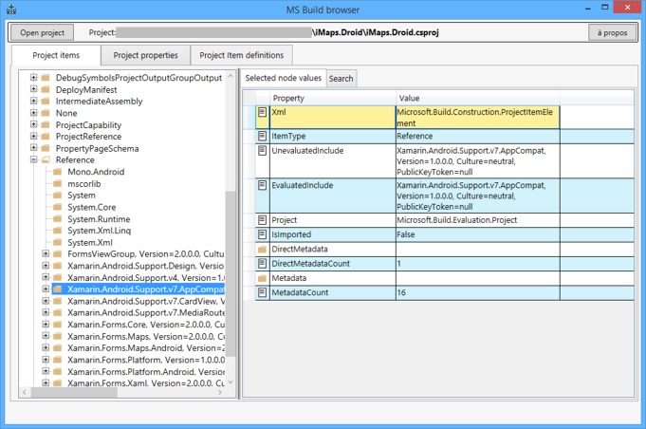The image size is (646, 429).
Task: Expand Xamarin.Android.Support.v7.CardView reference
Action: [x=46, y=301]
